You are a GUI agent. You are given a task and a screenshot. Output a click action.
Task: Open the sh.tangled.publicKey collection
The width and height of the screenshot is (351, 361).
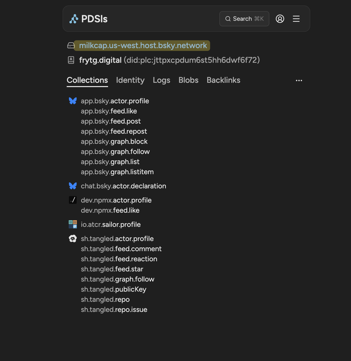[x=114, y=289]
